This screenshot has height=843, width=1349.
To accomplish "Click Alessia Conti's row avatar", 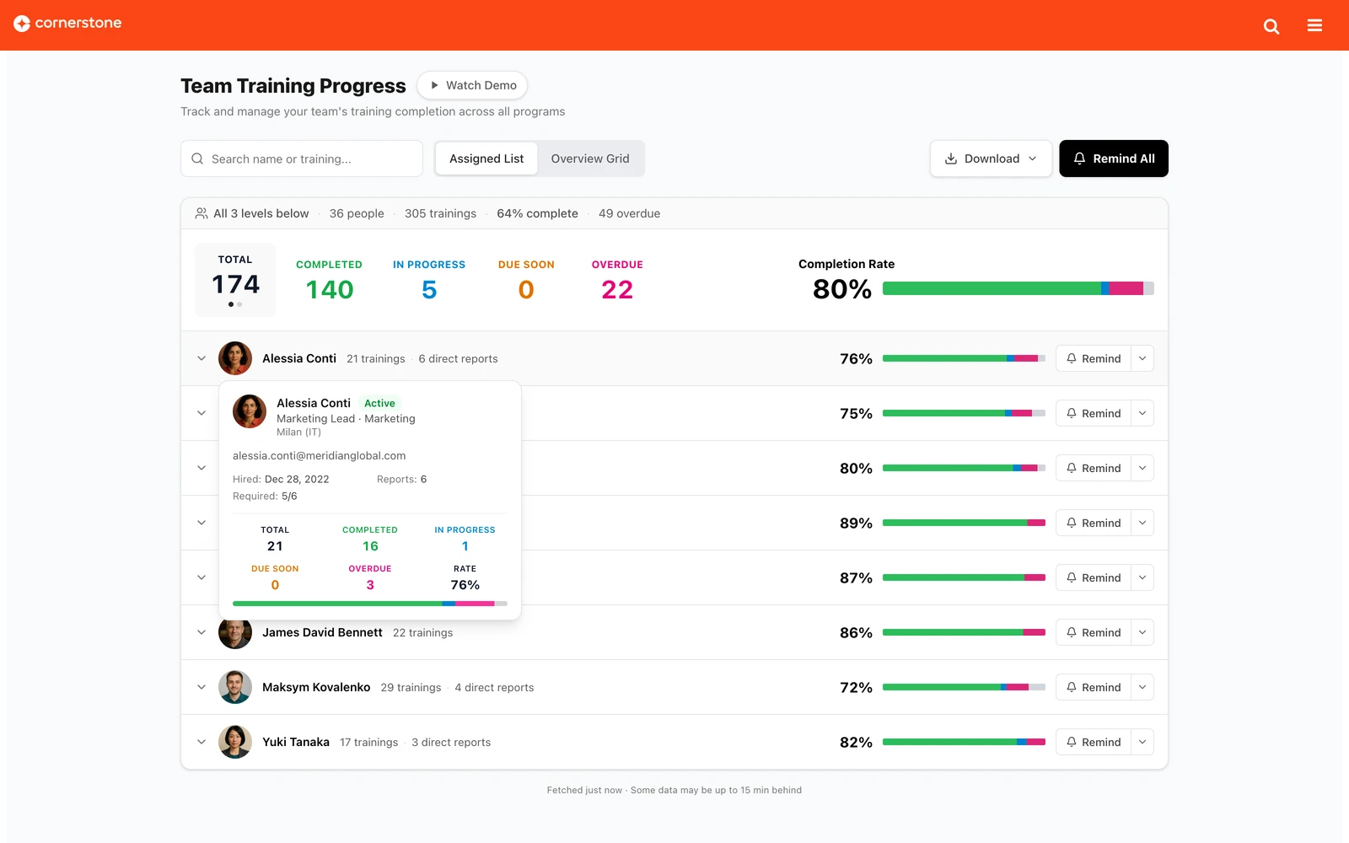I will tap(235, 358).
